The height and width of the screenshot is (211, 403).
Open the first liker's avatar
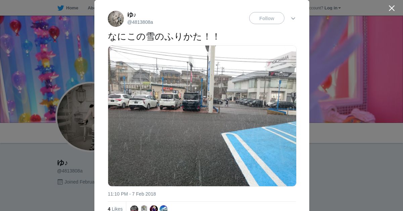point(134,208)
